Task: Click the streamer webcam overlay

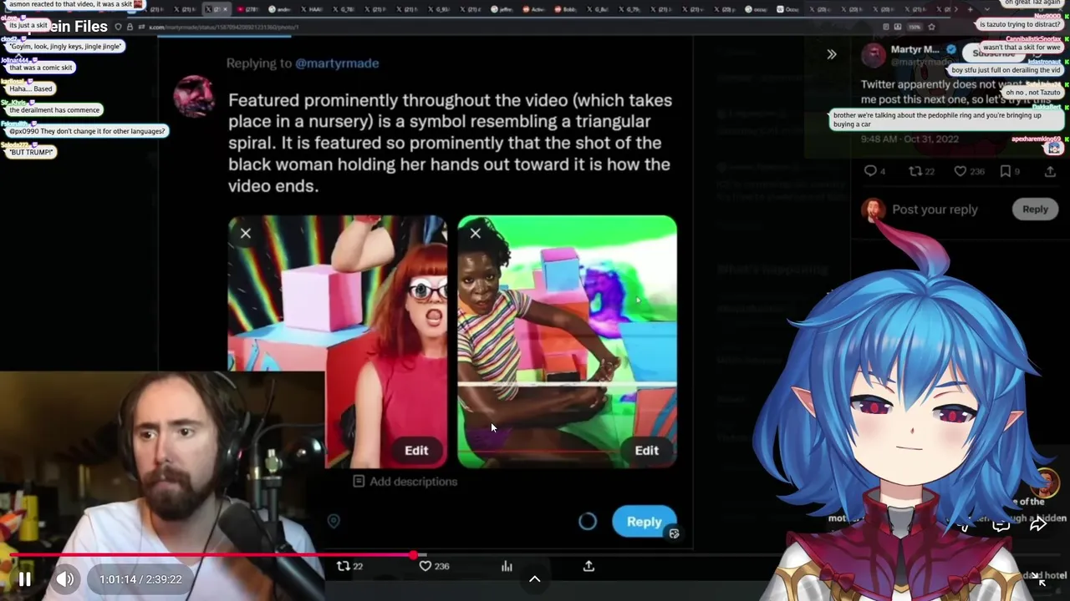Action: tap(162, 486)
